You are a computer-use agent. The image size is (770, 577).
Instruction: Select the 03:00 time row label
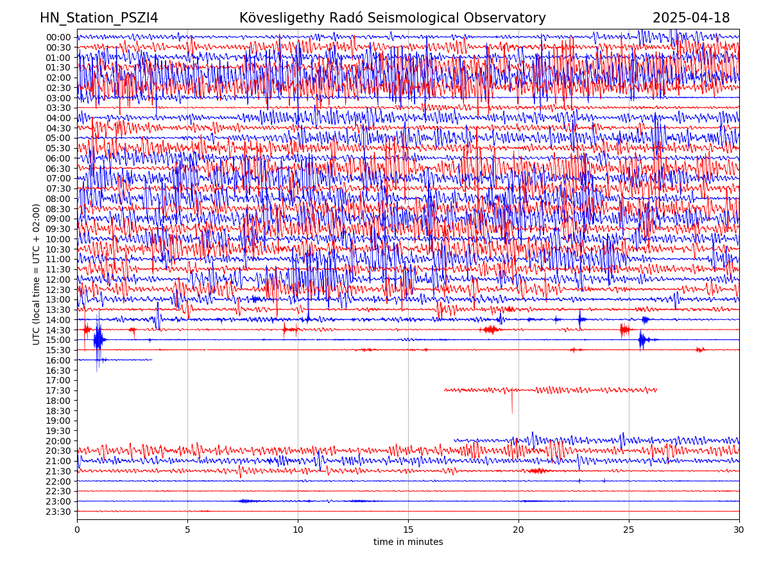(x=58, y=98)
